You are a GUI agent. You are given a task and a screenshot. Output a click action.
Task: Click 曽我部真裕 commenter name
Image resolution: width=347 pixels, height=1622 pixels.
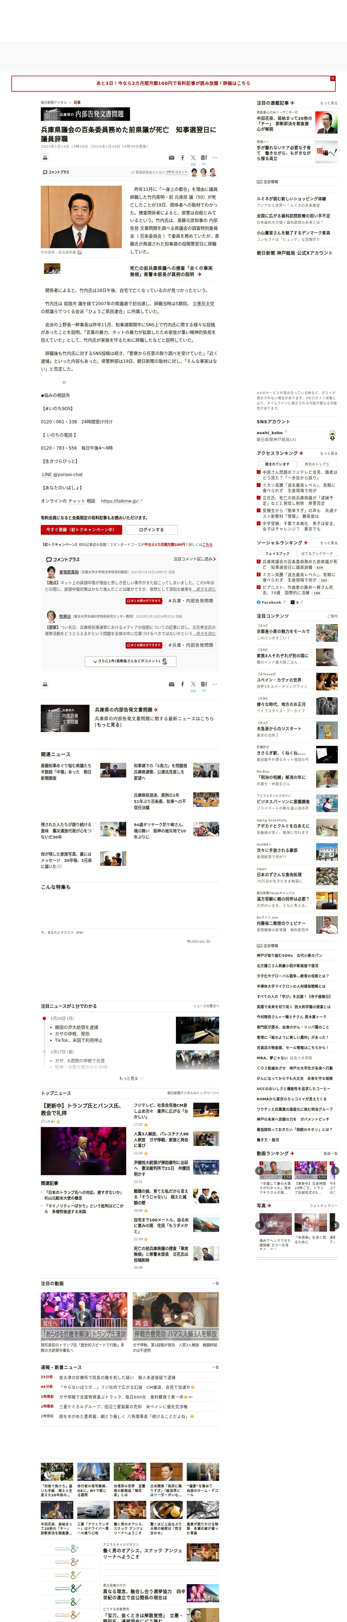point(69,572)
